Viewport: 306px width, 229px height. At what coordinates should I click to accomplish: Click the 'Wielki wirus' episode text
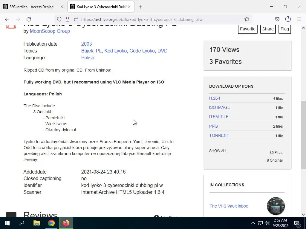(x=56, y=124)
